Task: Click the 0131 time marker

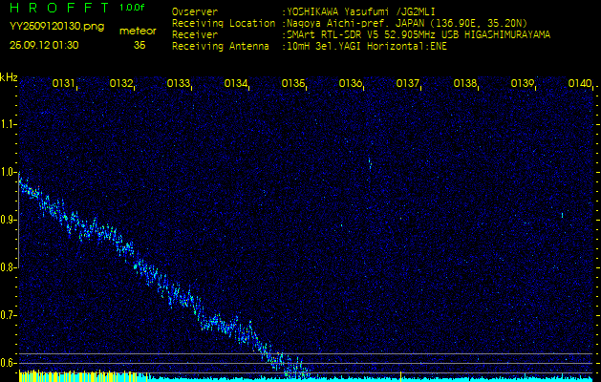Action: [64, 84]
